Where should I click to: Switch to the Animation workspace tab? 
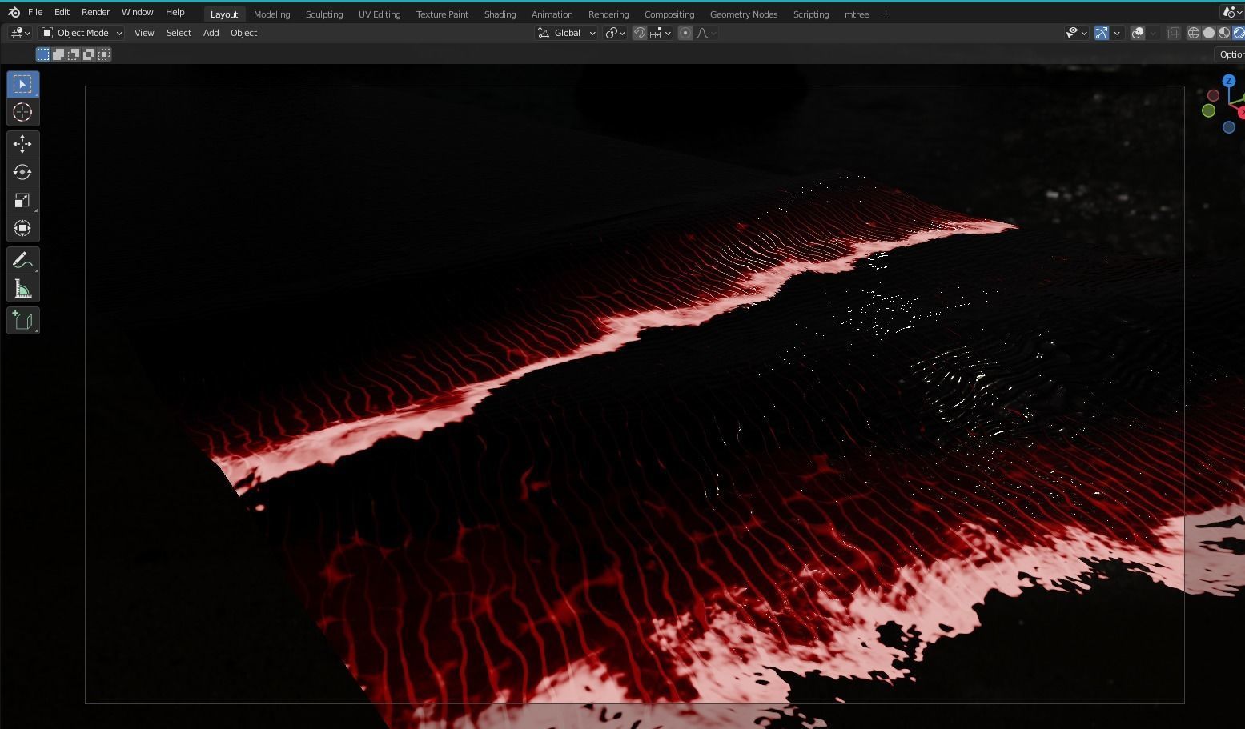pos(552,14)
